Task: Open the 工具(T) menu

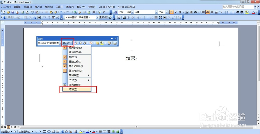Action: tap(59, 7)
